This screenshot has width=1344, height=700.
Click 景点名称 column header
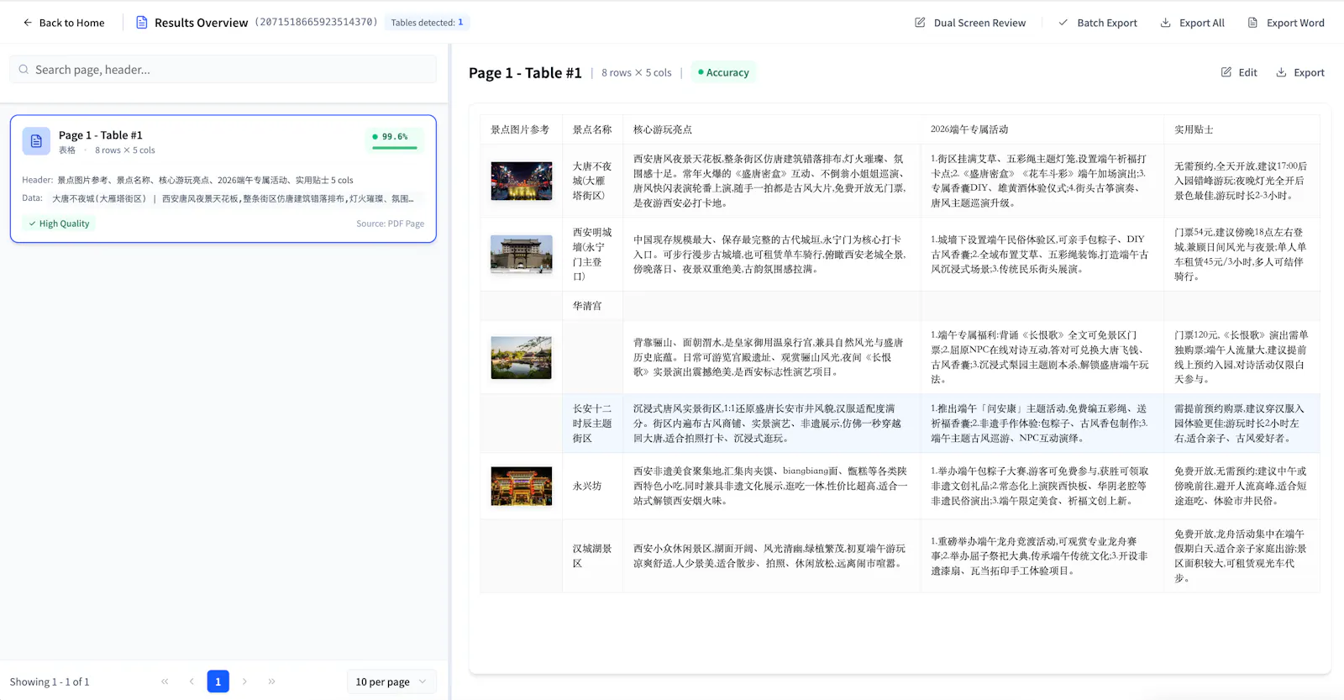[x=592, y=129]
